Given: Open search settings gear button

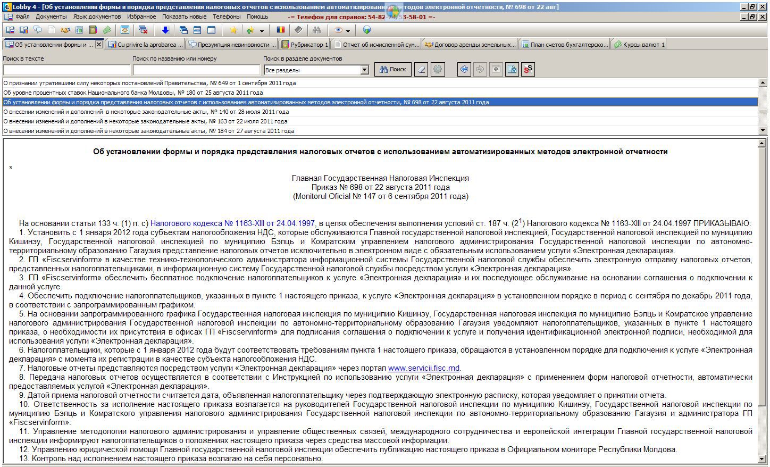Looking at the screenshot, I should (437, 69).
